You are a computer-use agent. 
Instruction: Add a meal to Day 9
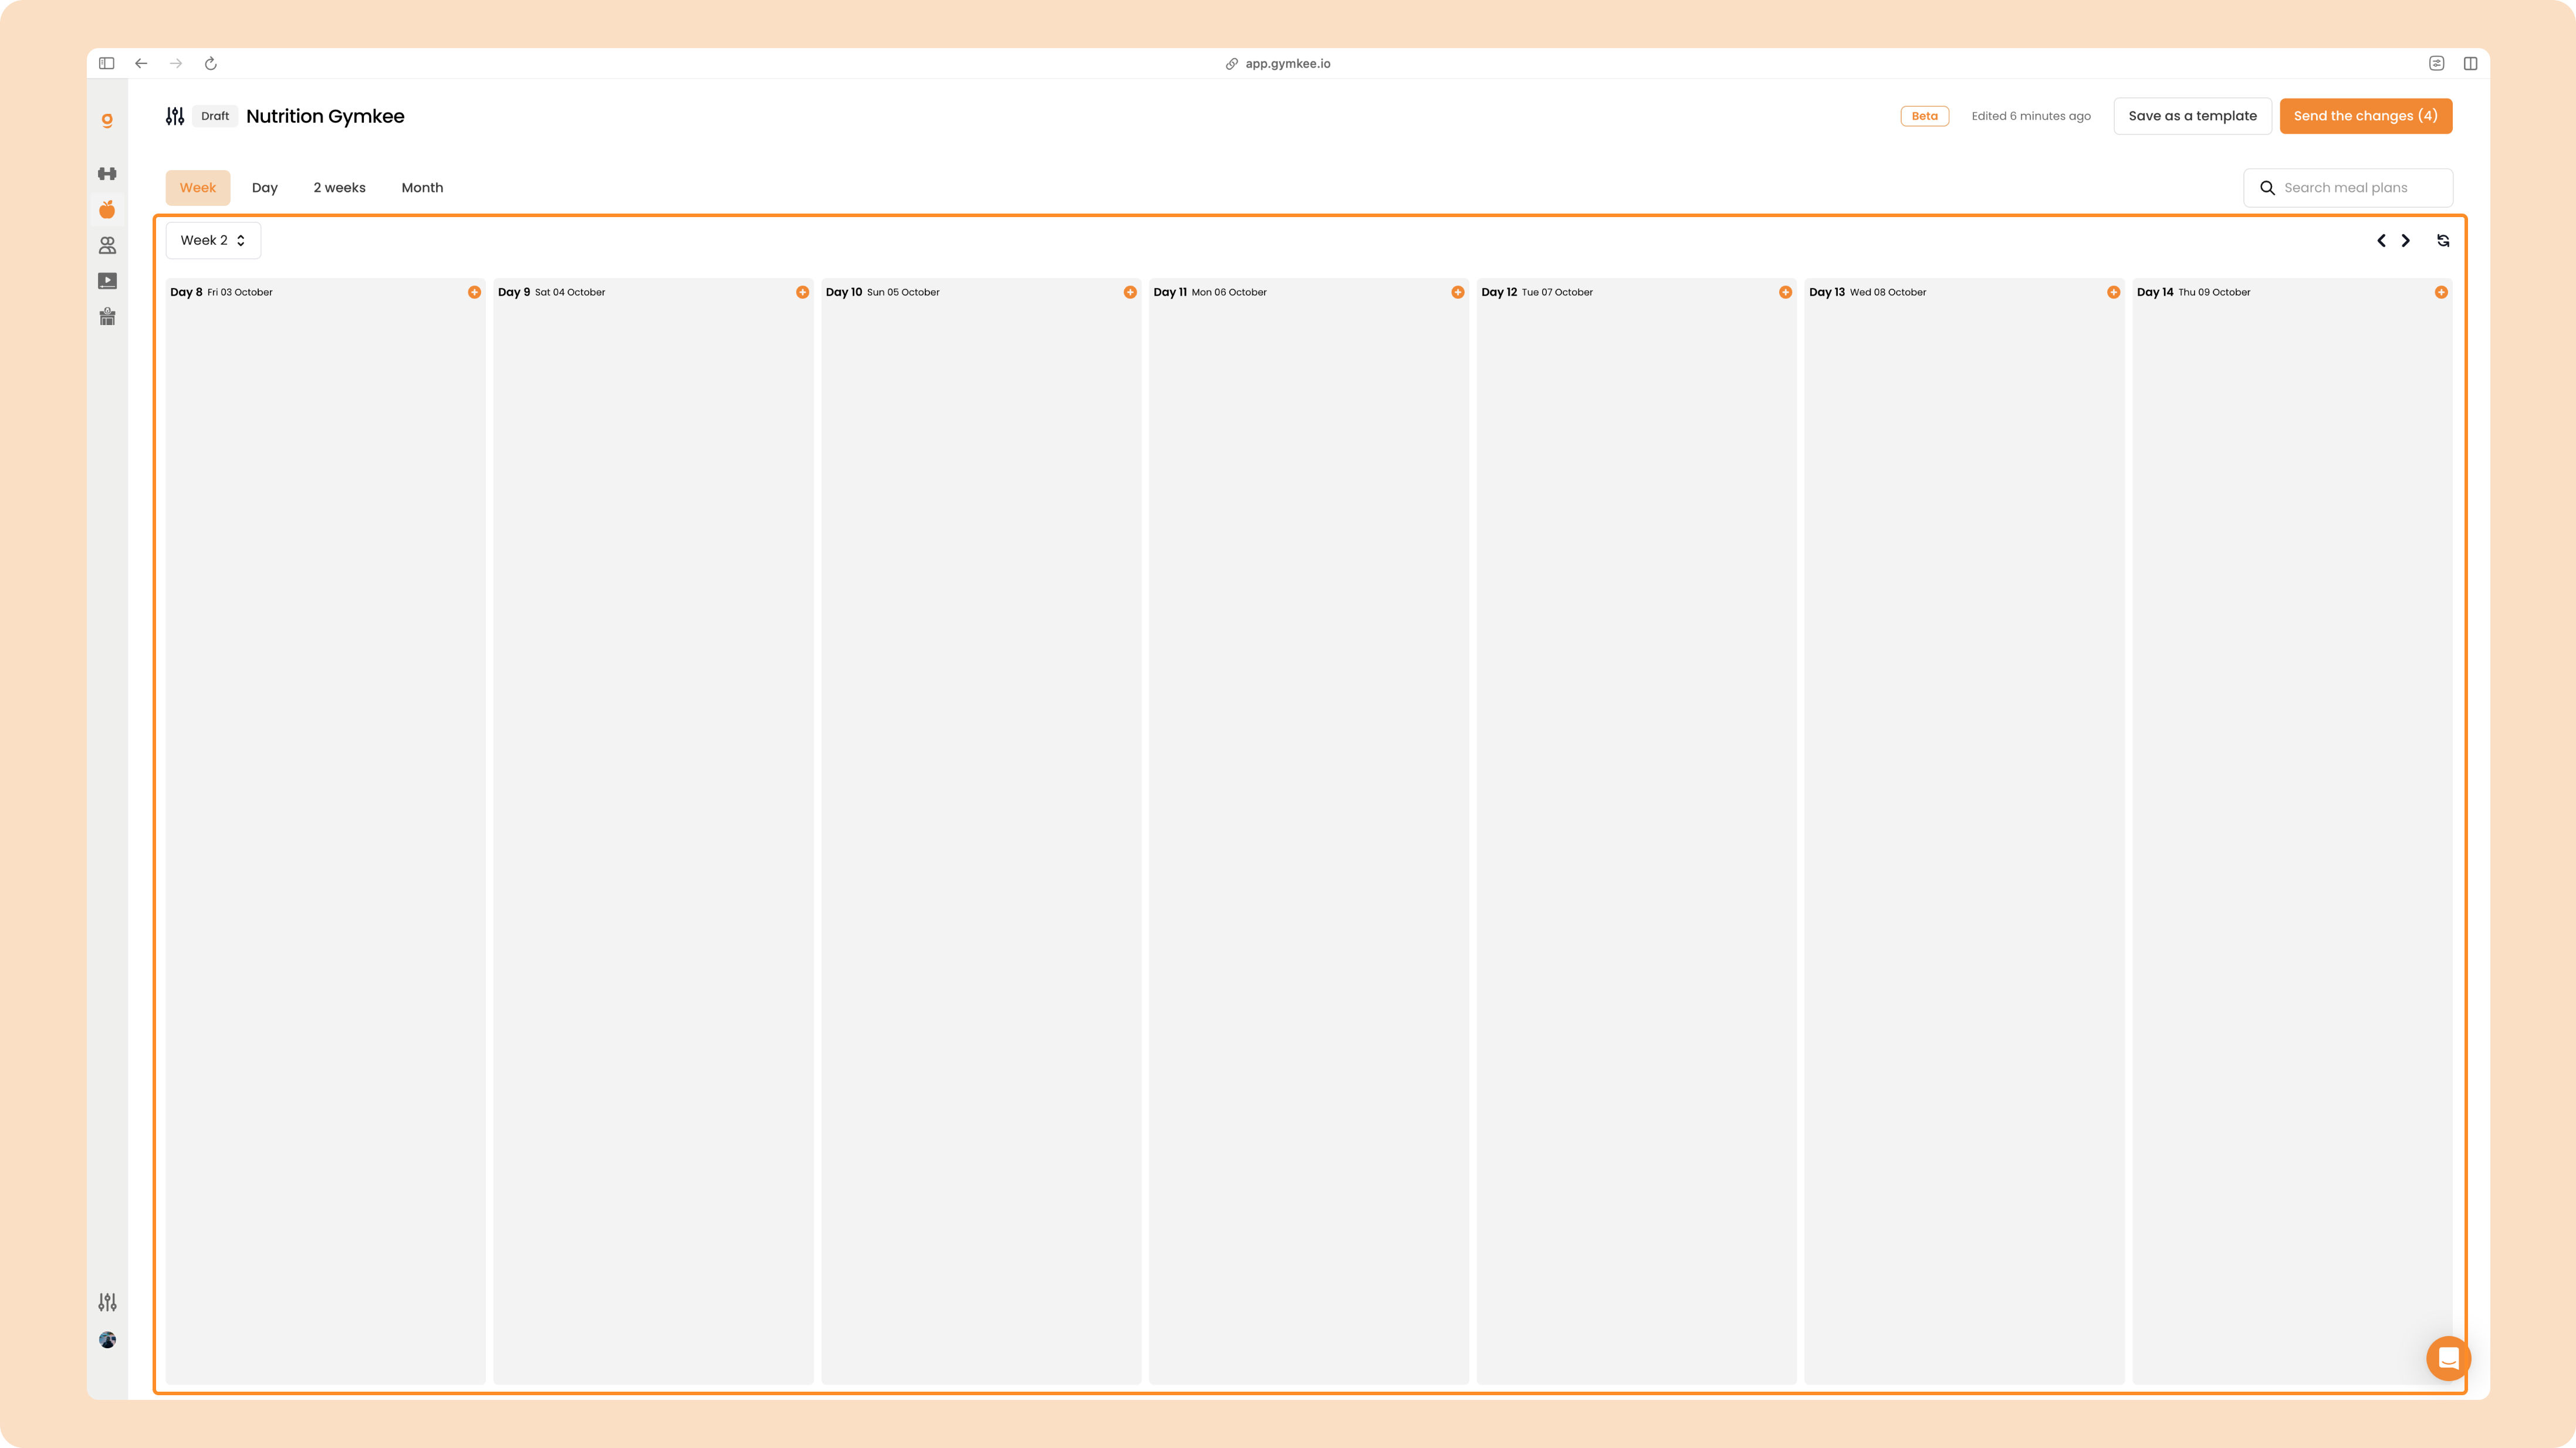[x=802, y=292]
